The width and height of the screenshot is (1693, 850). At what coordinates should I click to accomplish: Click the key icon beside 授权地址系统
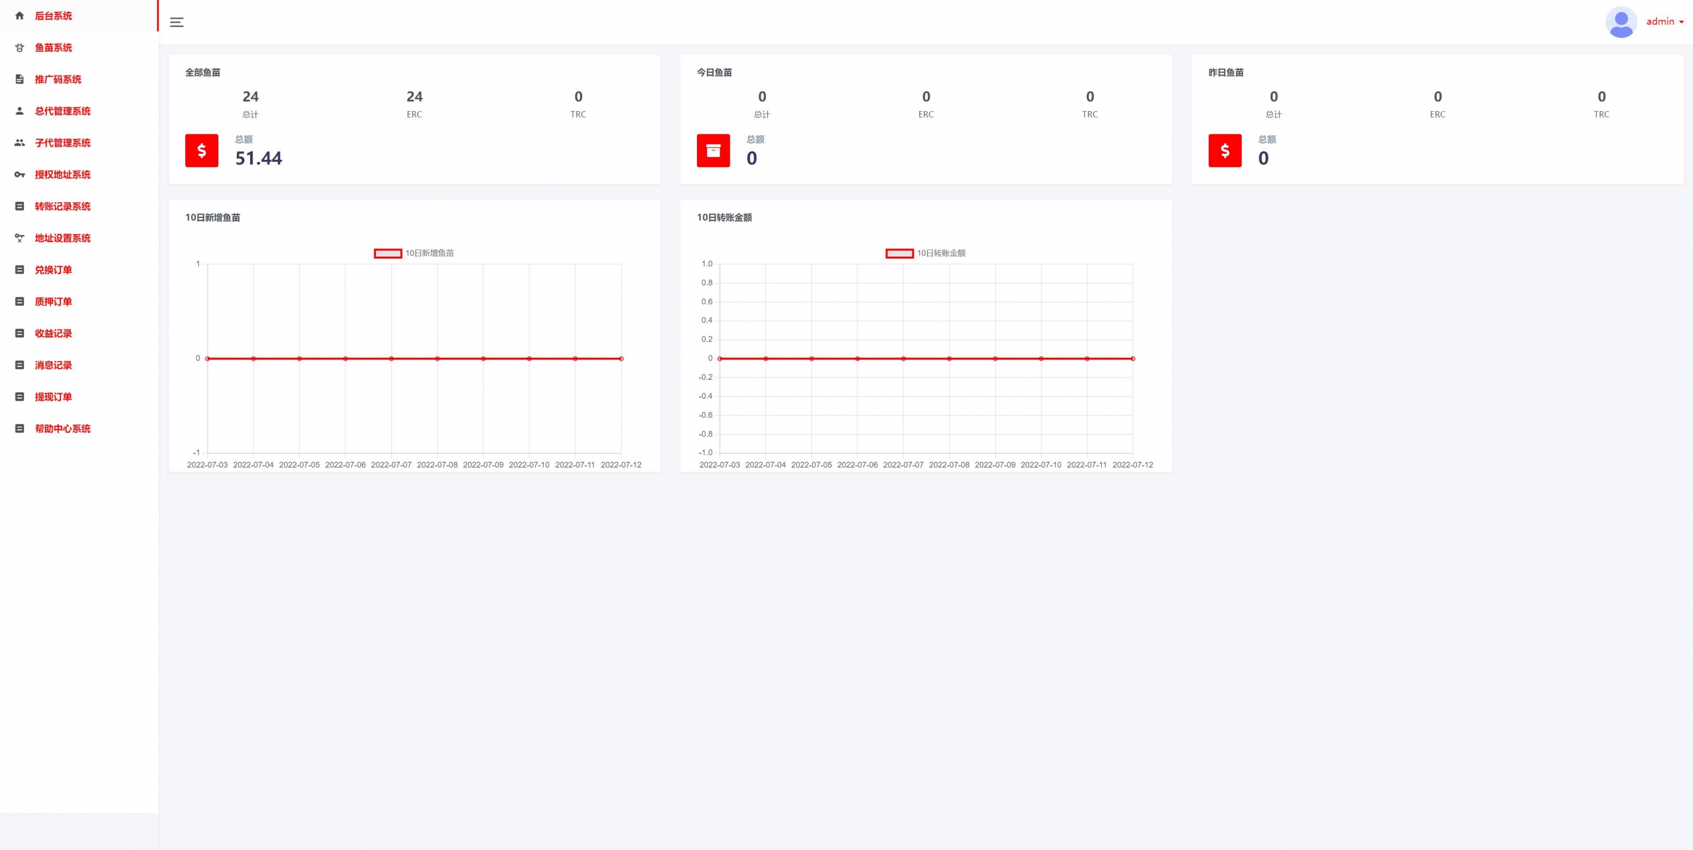[20, 175]
